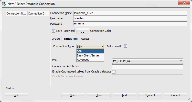Click the Test button
Screen dimensions: 192x102
[124, 95]
